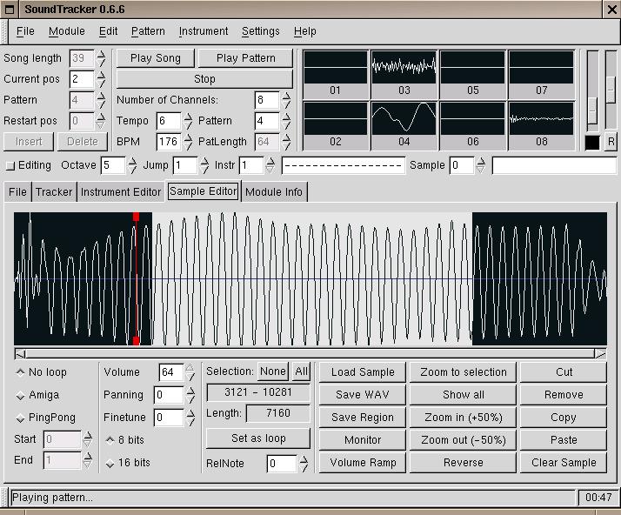Viewport: 621px width, 515px height.
Task: Click the Clear Sample button
Action: [564, 462]
